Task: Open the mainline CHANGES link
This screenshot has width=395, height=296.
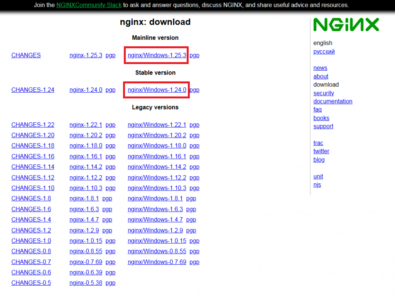Action: 26,55
